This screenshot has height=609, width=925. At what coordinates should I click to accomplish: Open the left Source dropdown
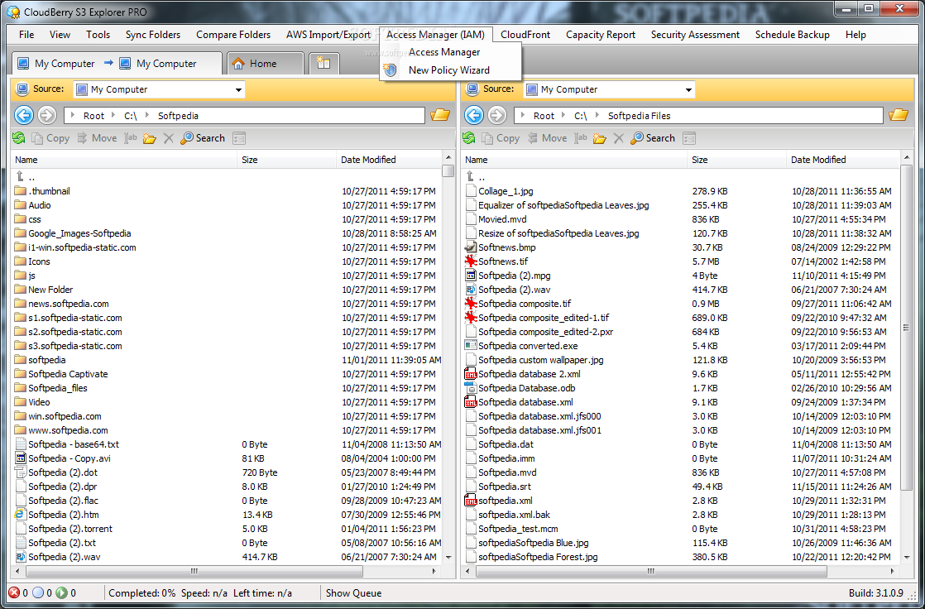(x=238, y=89)
